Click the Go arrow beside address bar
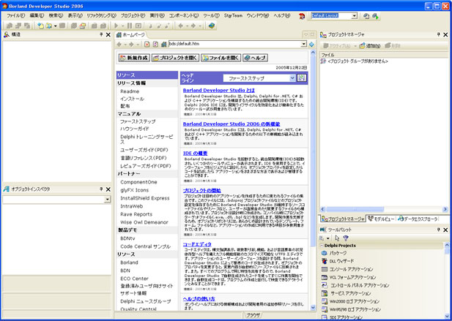452x321 pixels. (311, 45)
